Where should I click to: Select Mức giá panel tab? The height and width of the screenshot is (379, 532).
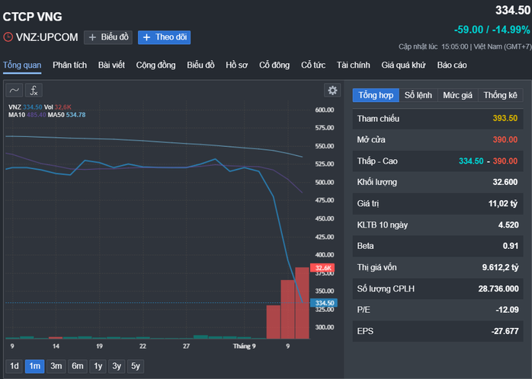[x=458, y=95]
